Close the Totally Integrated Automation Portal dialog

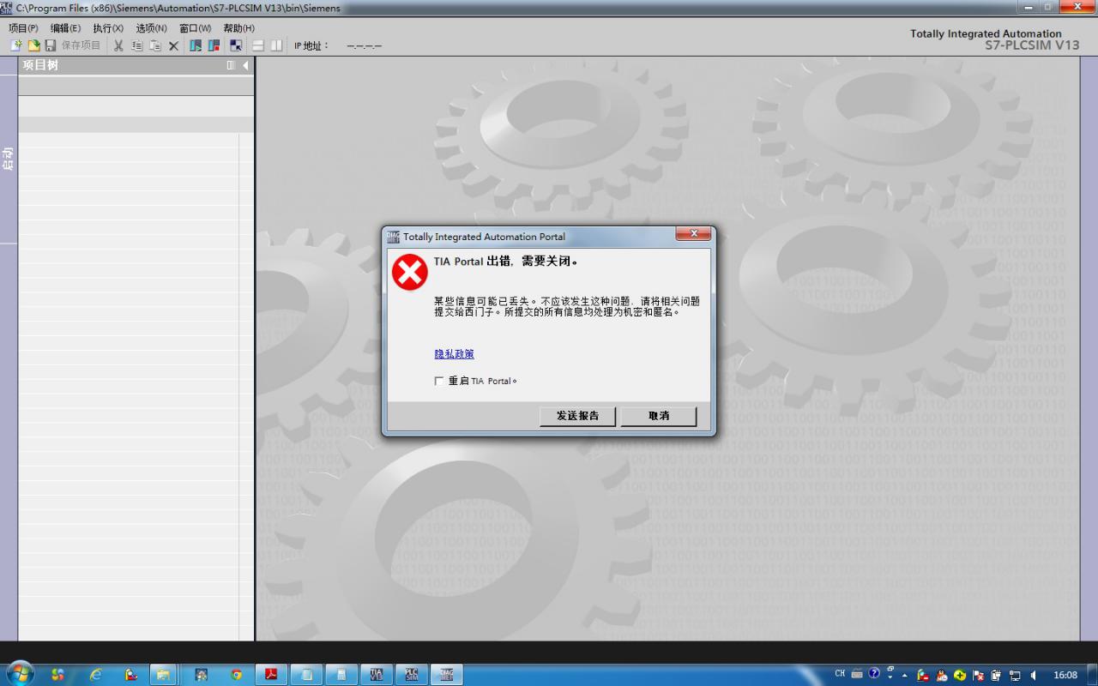coord(692,234)
